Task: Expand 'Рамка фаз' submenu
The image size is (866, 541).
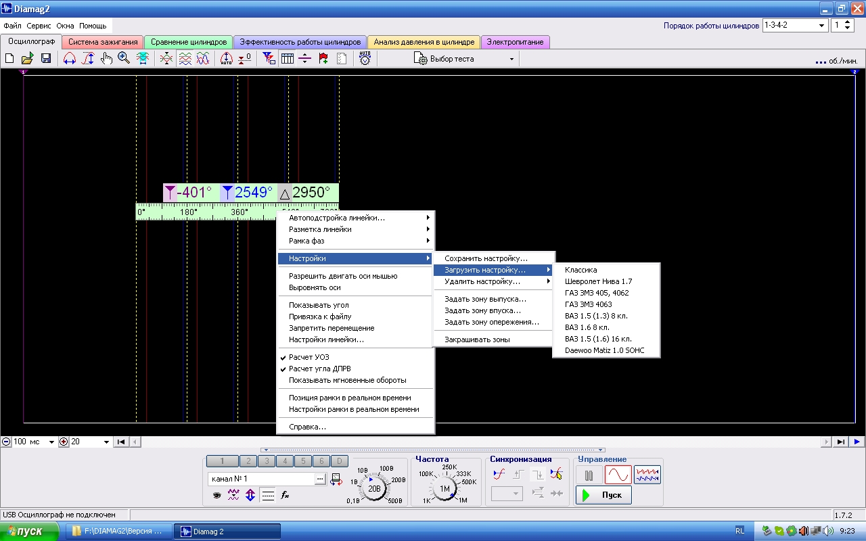Action: [x=355, y=241]
